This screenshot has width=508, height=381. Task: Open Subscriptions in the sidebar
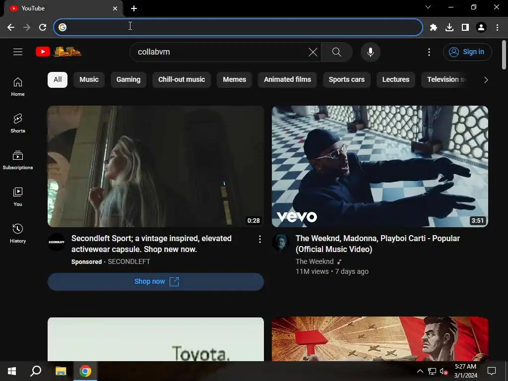(18, 160)
